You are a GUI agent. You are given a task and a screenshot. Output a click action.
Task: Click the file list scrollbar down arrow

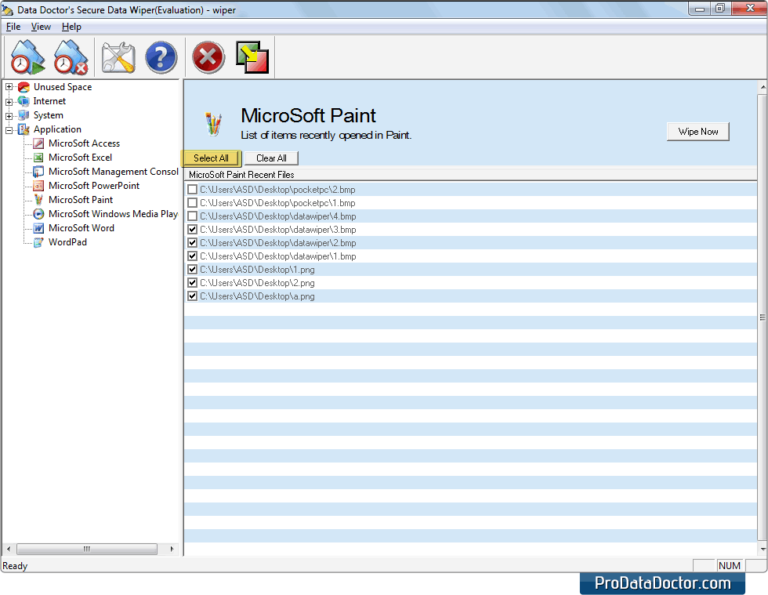point(763,549)
